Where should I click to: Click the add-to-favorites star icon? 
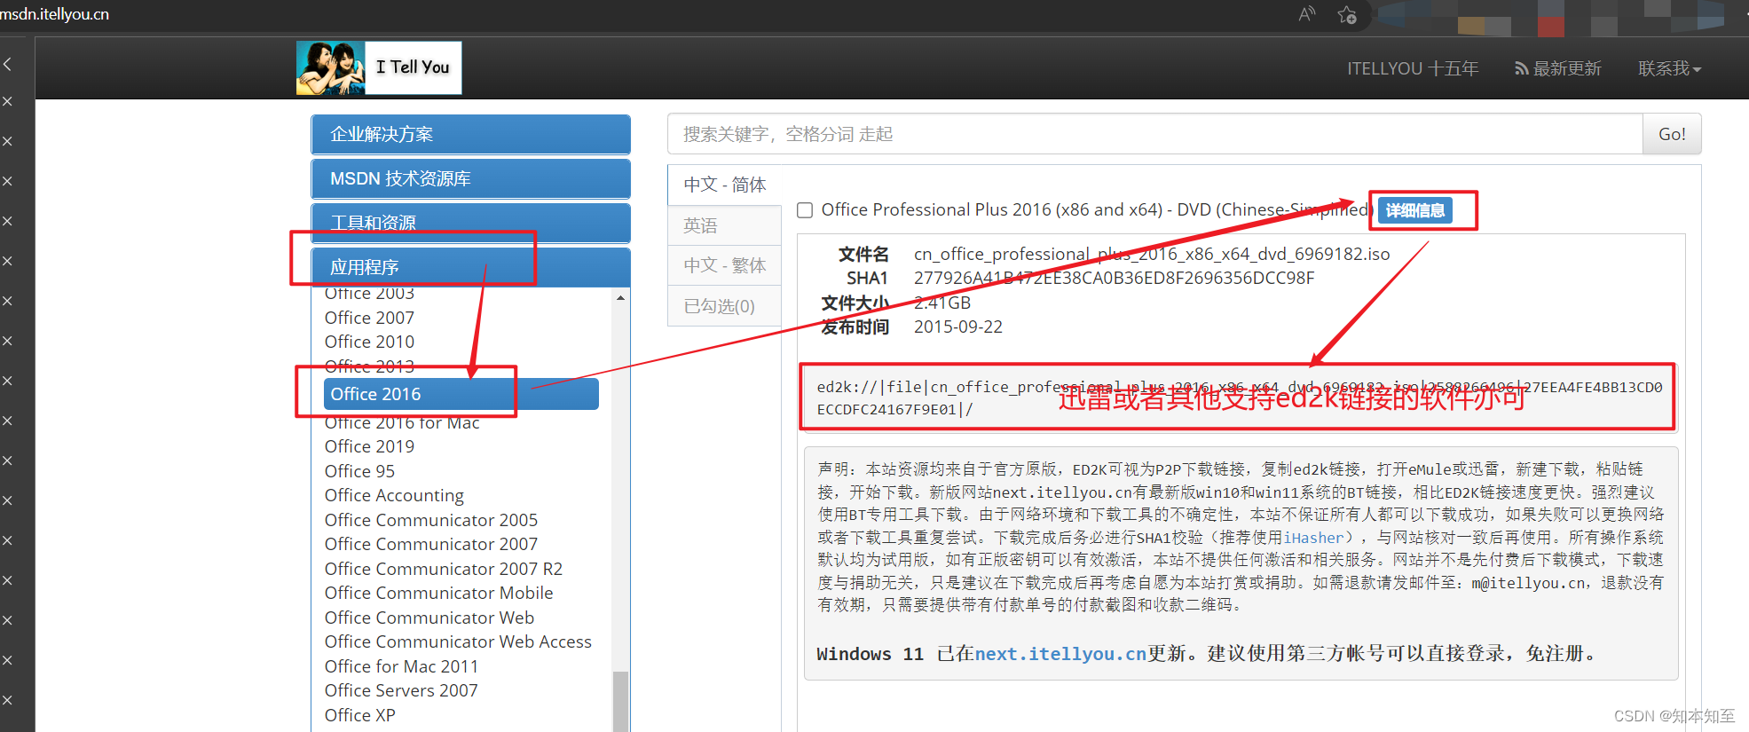[1347, 14]
